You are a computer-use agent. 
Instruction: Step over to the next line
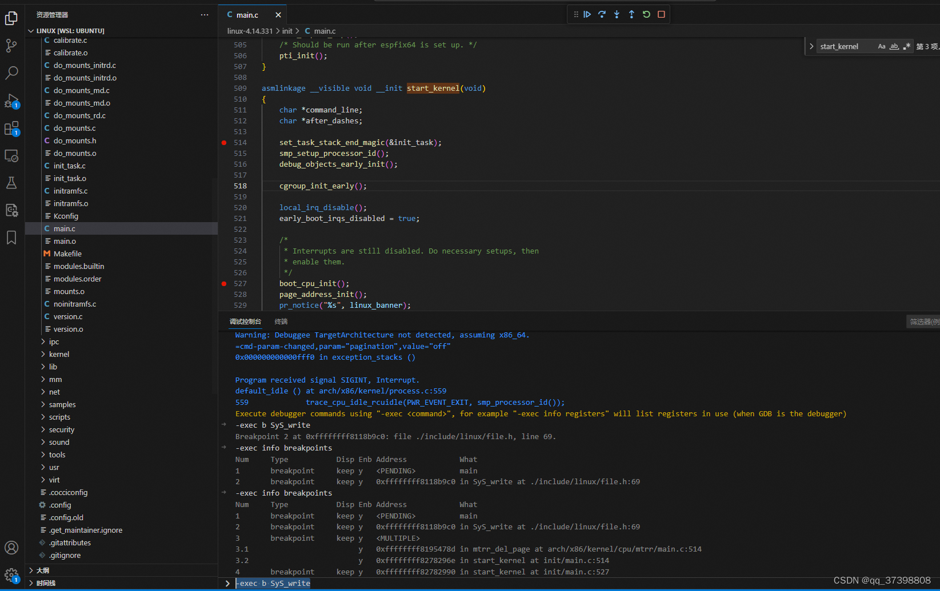pos(602,14)
